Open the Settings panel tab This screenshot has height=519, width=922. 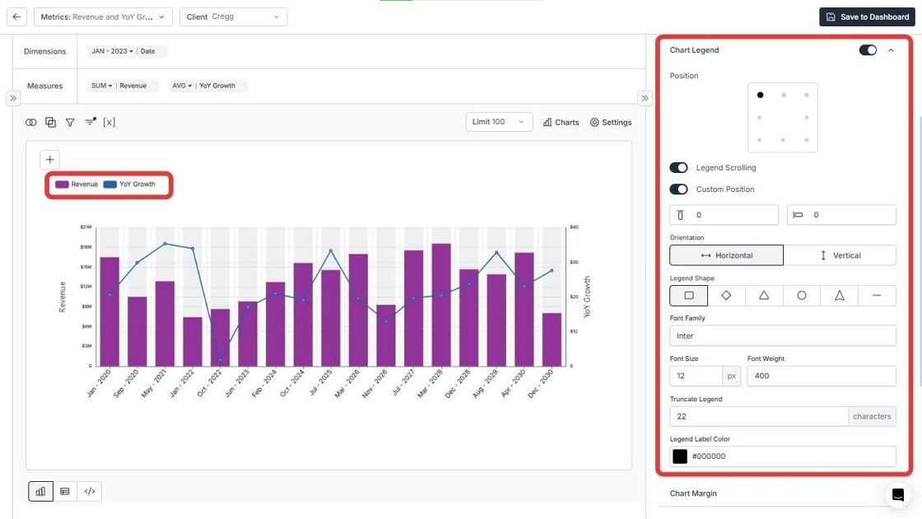pos(610,123)
